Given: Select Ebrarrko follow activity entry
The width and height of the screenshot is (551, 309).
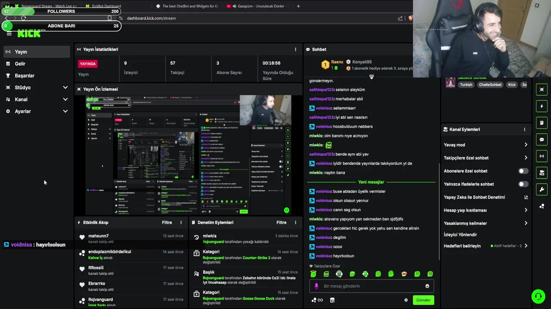Looking at the screenshot, I should (x=131, y=286).
